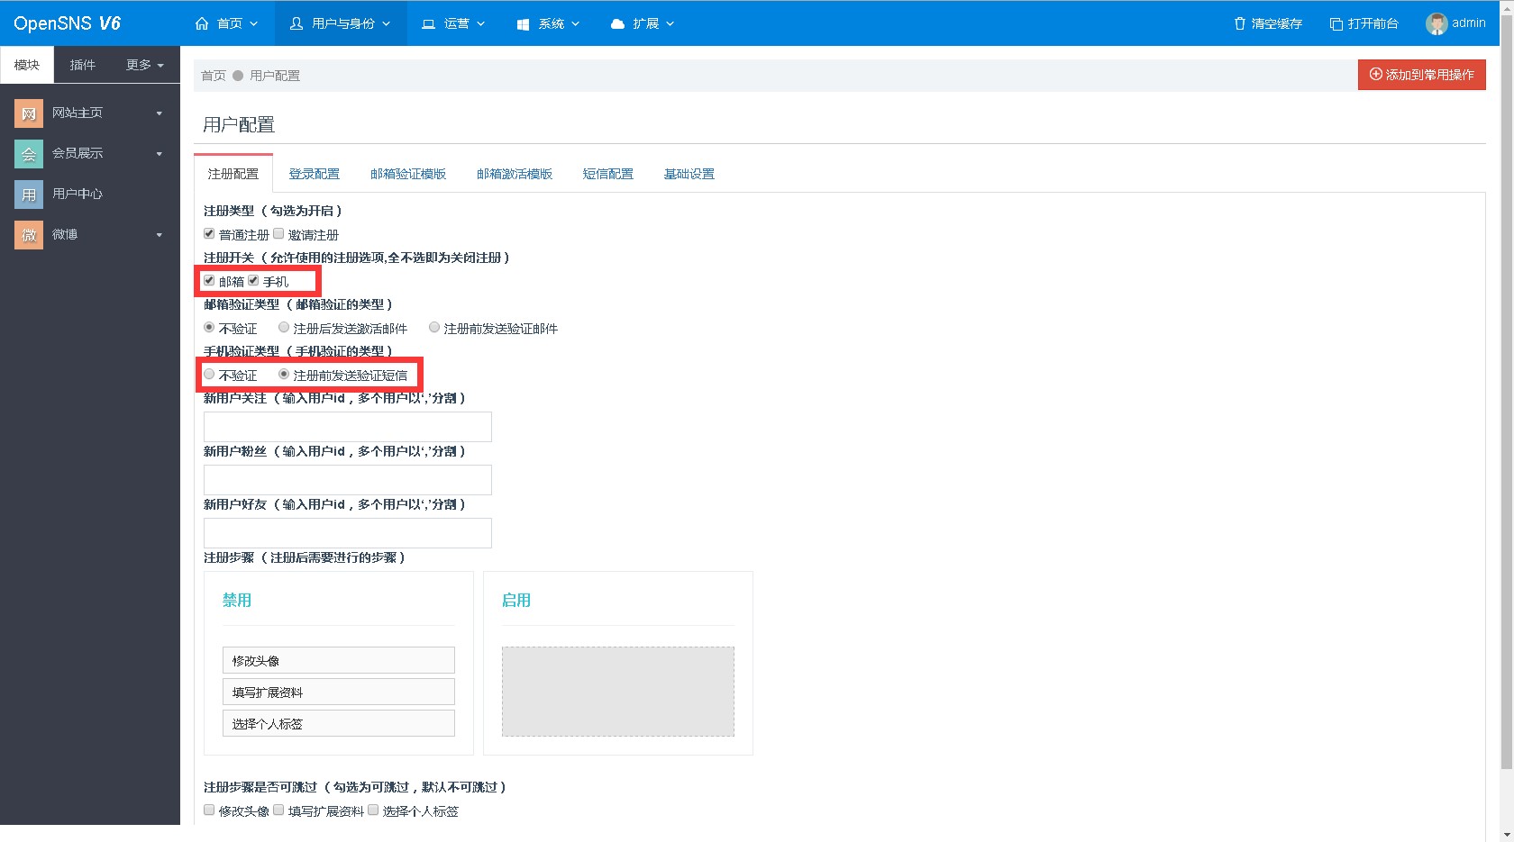This screenshot has height=842, width=1514.
Task: Select 注册后发送激活邮件 radio option
Action: tap(284, 327)
